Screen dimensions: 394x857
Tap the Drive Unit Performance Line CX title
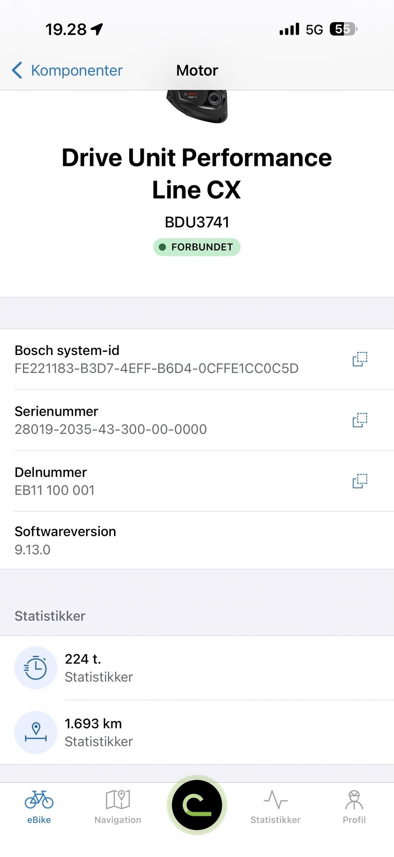197,173
